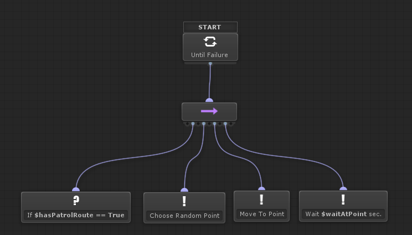Select the Until Failure repeater loop icon
Viewport: 412px width, 235px height.
click(210, 42)
